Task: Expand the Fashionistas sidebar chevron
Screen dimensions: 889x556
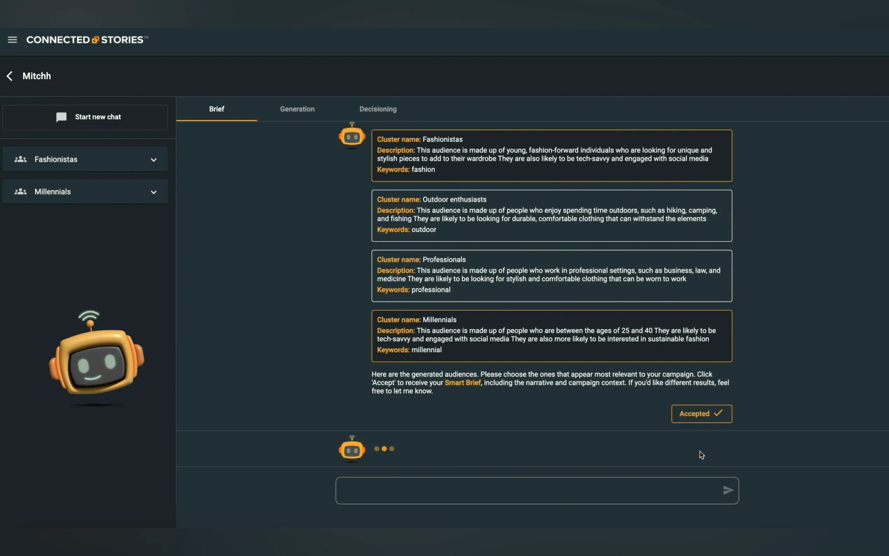Action: [154, 160]
